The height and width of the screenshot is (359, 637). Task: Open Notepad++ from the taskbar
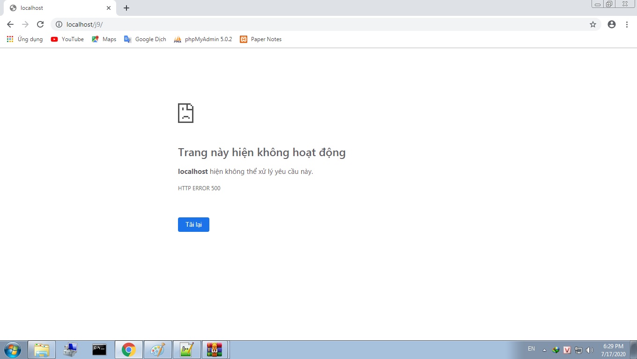coord(187,349)
